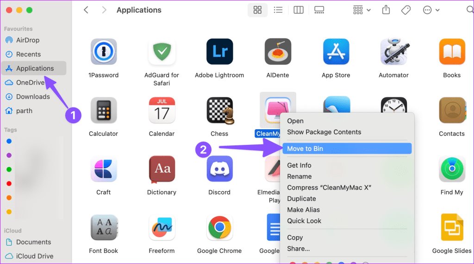Select the AlDente app icon
The image size is (474, 264).
[x=278, y=52]
